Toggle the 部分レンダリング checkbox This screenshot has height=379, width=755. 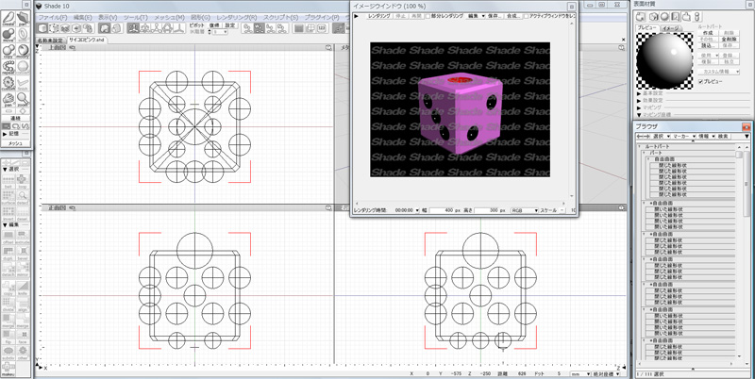(428, 16)
